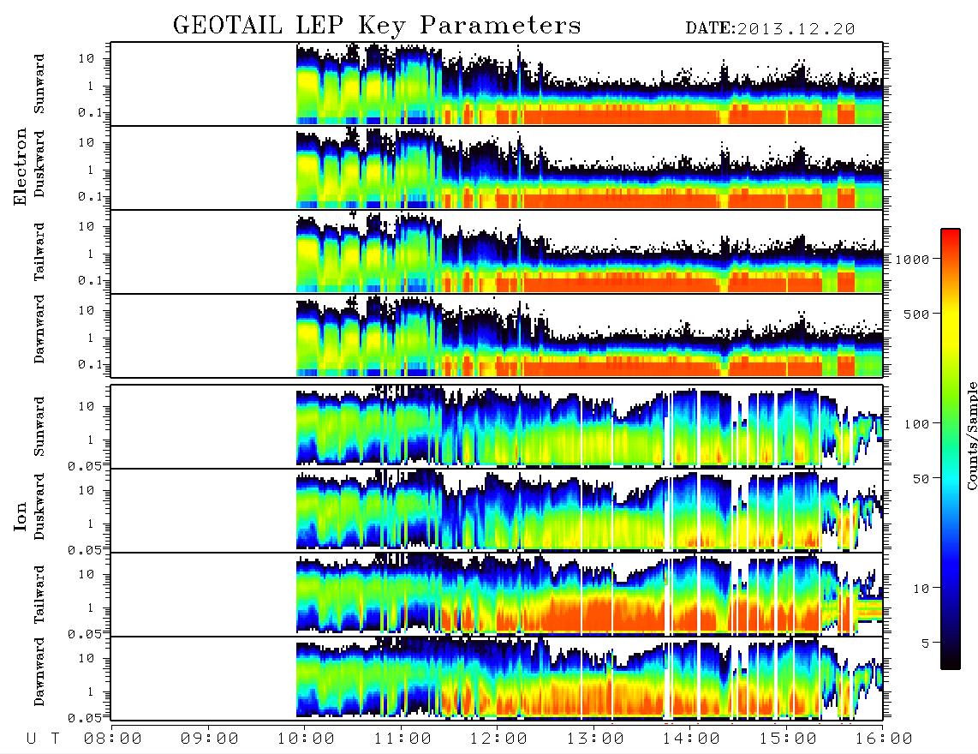This screenshot has width=978, height=754.
Task: Click the Ion Dawnward panel label
Action: 39,672
